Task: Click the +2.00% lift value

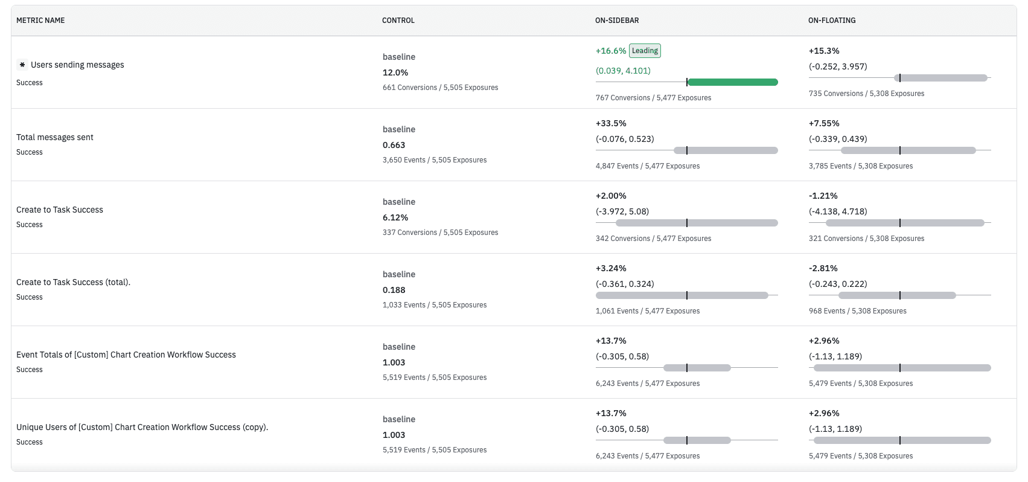Action: (x=611, y=196)
